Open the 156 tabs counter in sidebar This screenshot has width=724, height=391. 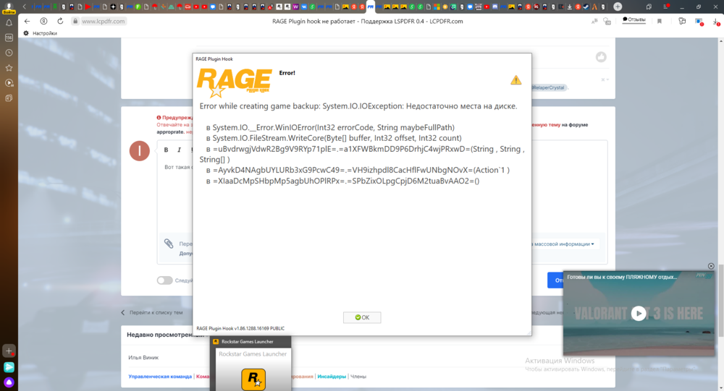pos(9,38)
